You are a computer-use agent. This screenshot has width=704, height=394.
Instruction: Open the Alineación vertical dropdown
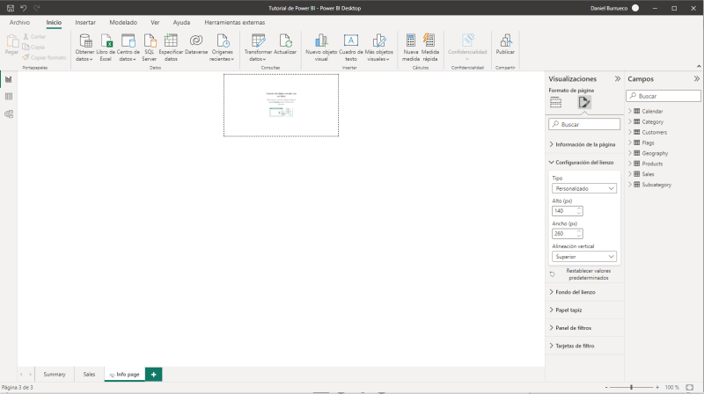583,257
